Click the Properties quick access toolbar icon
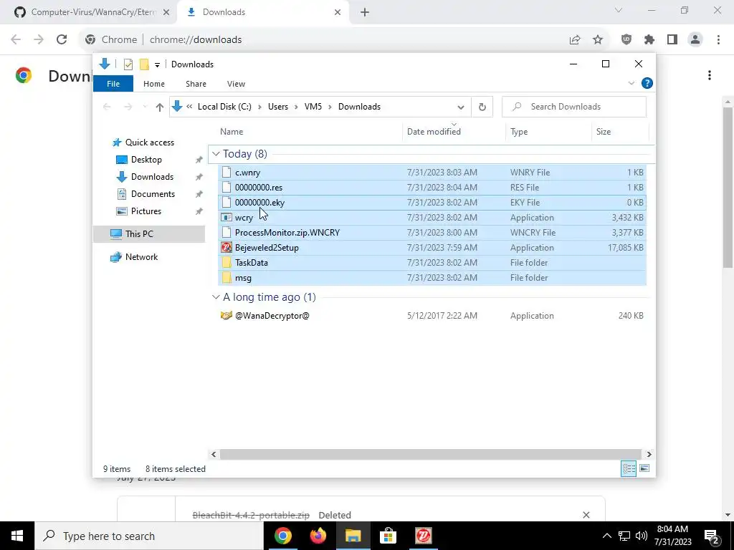734x550 pixels. [x=128, y=64]
